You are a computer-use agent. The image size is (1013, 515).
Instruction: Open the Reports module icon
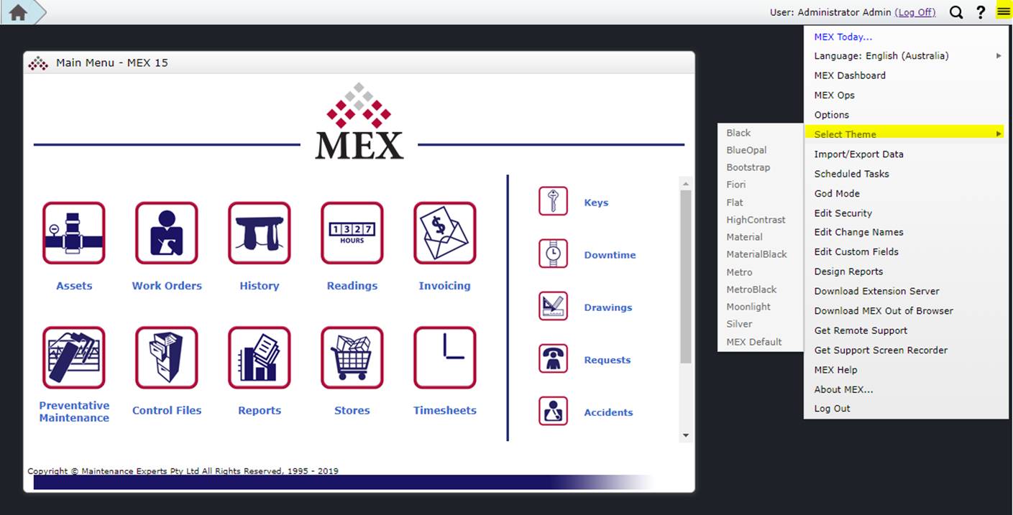click(260, 358)
